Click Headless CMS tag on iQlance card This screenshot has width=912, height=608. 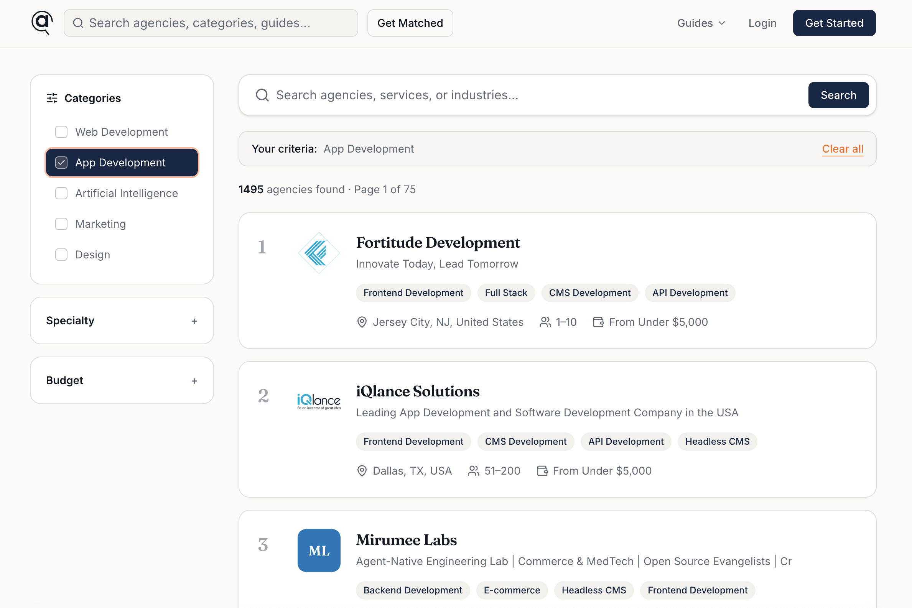pos(717,442)
